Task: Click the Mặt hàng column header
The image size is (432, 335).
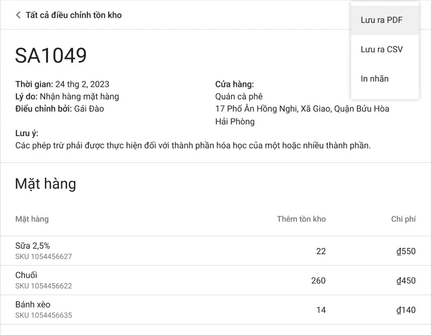Action: (x=32, y=219)
